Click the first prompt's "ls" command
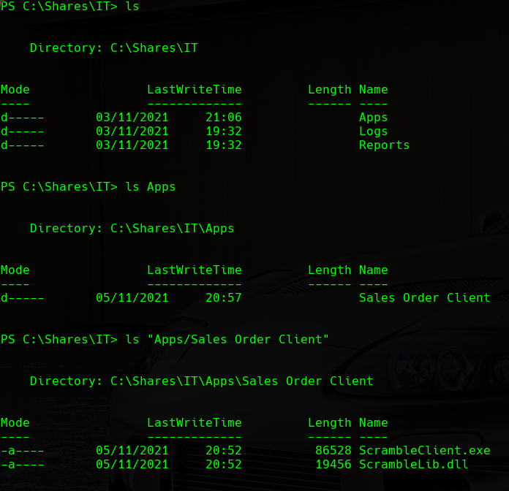 click(132, 7)
